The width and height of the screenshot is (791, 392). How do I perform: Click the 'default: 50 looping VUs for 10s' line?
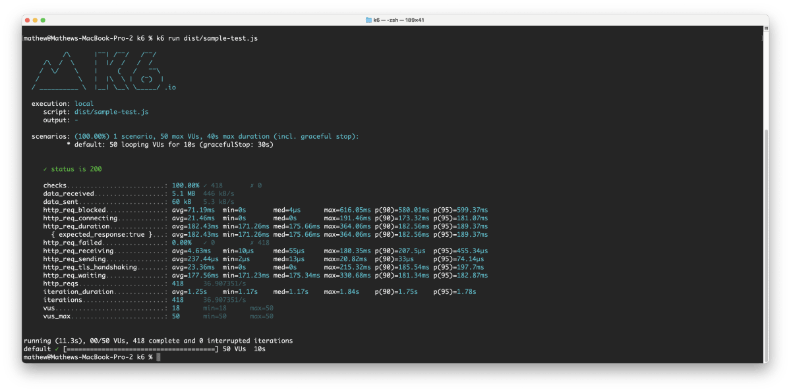[169, 145]
